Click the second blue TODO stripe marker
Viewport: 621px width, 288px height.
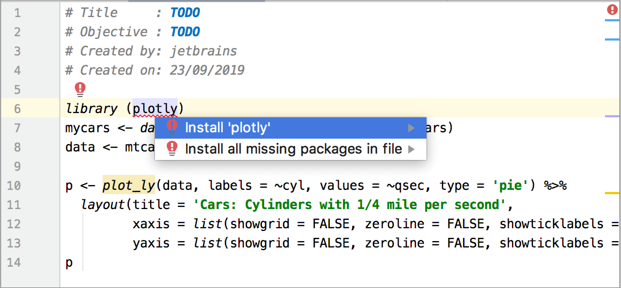click(x=612, y=39)
